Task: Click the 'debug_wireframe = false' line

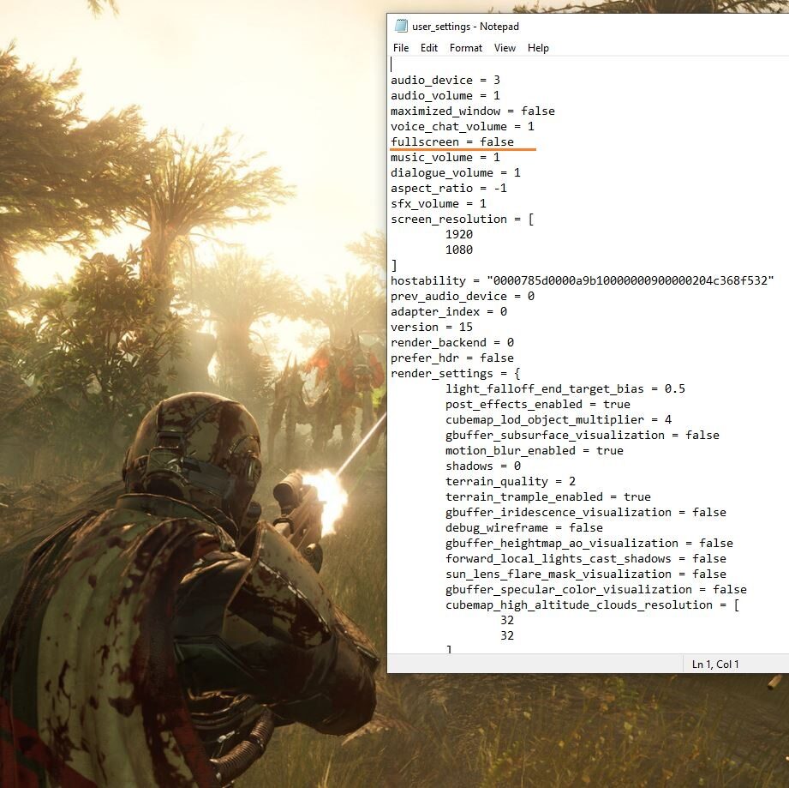Action: pos(523,527)
